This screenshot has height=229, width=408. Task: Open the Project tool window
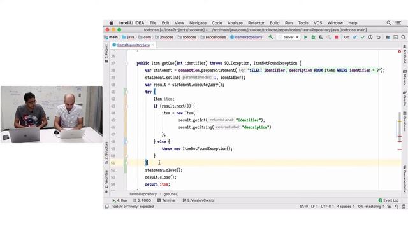coord(106,53)
